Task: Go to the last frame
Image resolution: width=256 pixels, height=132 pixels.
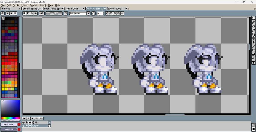Action: point(41,118)
